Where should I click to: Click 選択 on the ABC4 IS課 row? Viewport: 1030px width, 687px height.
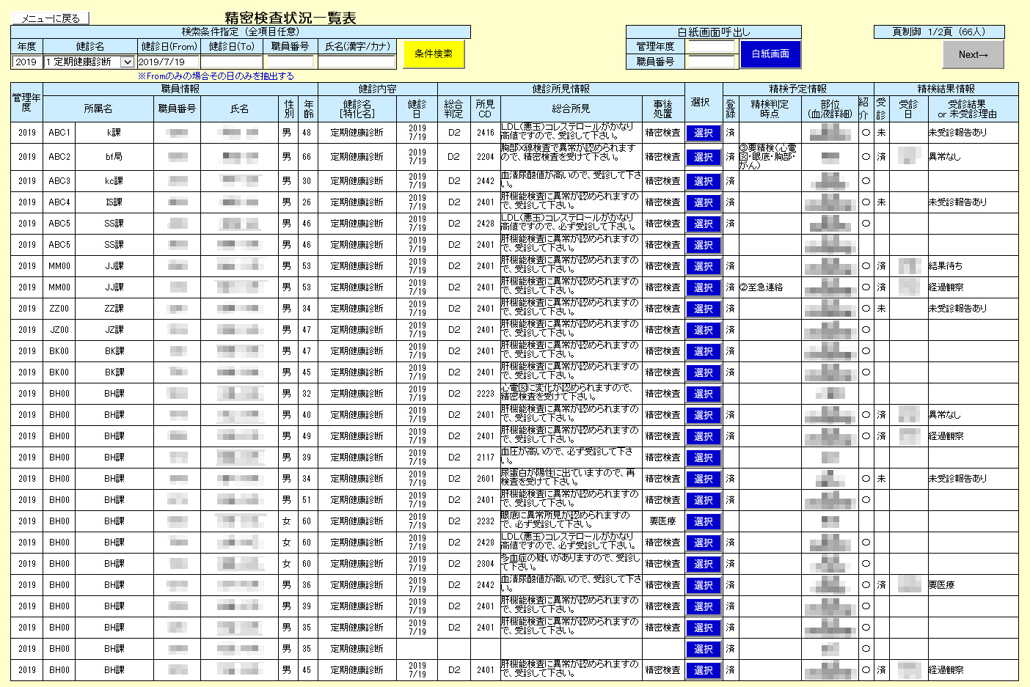pos(704,202)
